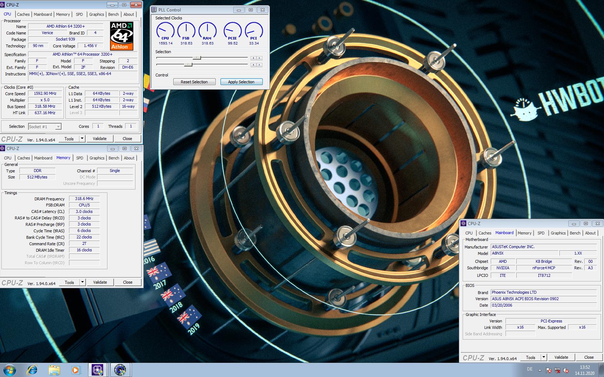
Task: Open Mainboard tab in top CPU-Z window
Action: [43, 14]
